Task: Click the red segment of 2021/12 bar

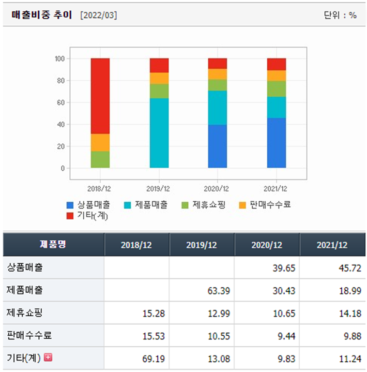Action: [276, 64]
